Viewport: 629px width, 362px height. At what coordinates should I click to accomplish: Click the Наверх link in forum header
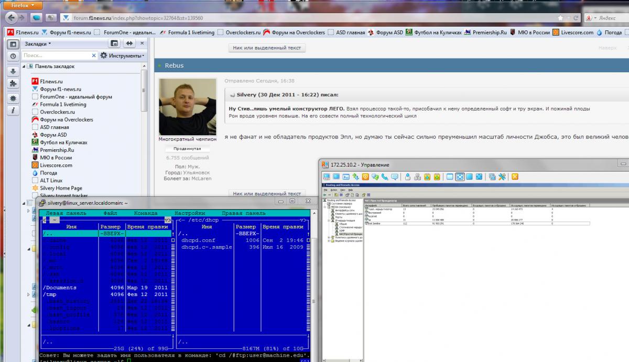[x=608, y=48]
